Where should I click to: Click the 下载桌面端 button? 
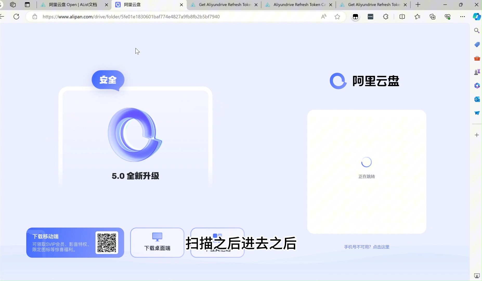157,242
